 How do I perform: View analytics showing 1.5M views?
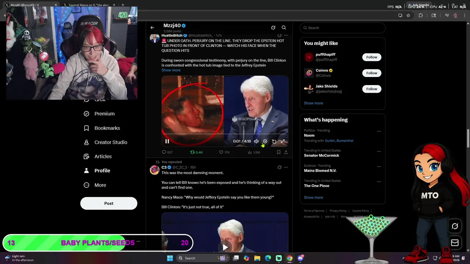254,152
